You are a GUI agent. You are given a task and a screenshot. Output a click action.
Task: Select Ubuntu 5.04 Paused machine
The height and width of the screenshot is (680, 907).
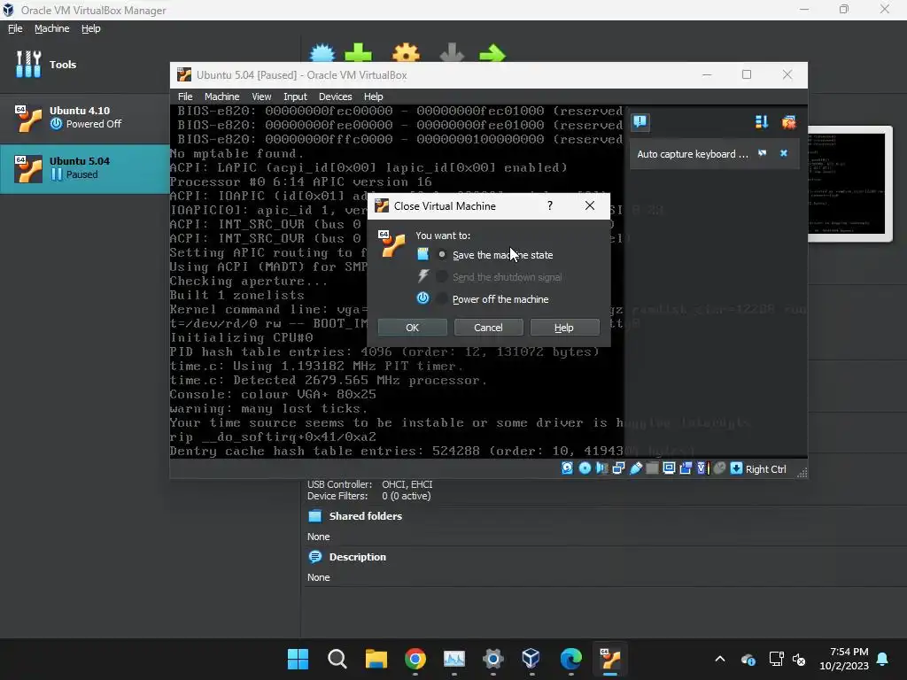[x=84, y=168]
